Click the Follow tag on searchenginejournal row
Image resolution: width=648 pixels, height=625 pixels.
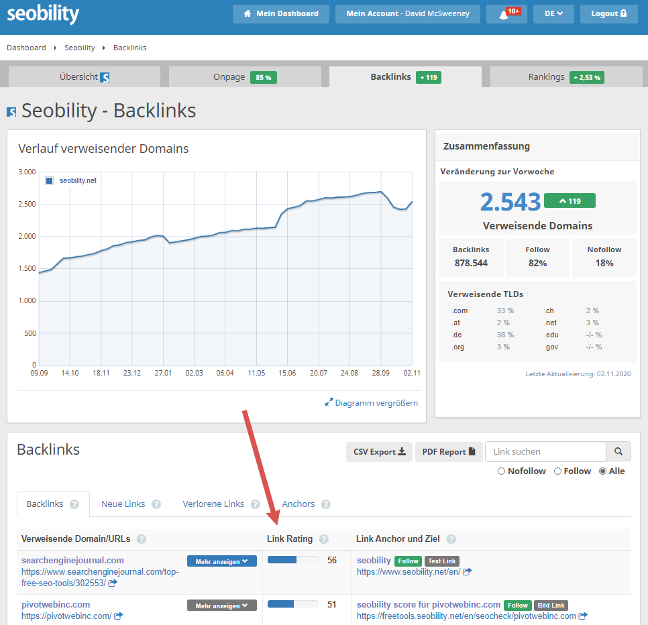click(x=409, y=561)
